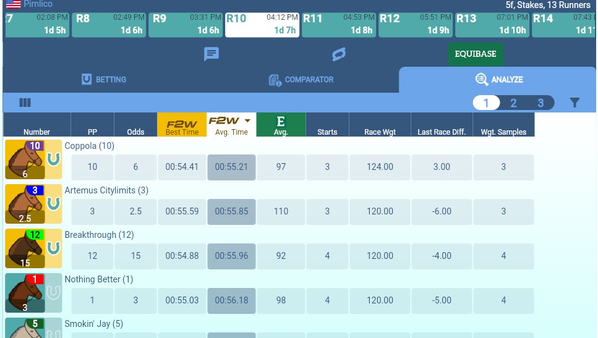Switch to the Betting tab
598x338 pixels.
(104, 80)
